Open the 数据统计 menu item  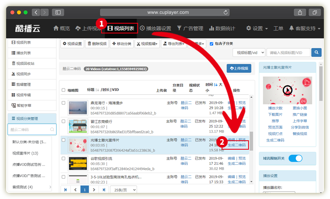(222, 28)
